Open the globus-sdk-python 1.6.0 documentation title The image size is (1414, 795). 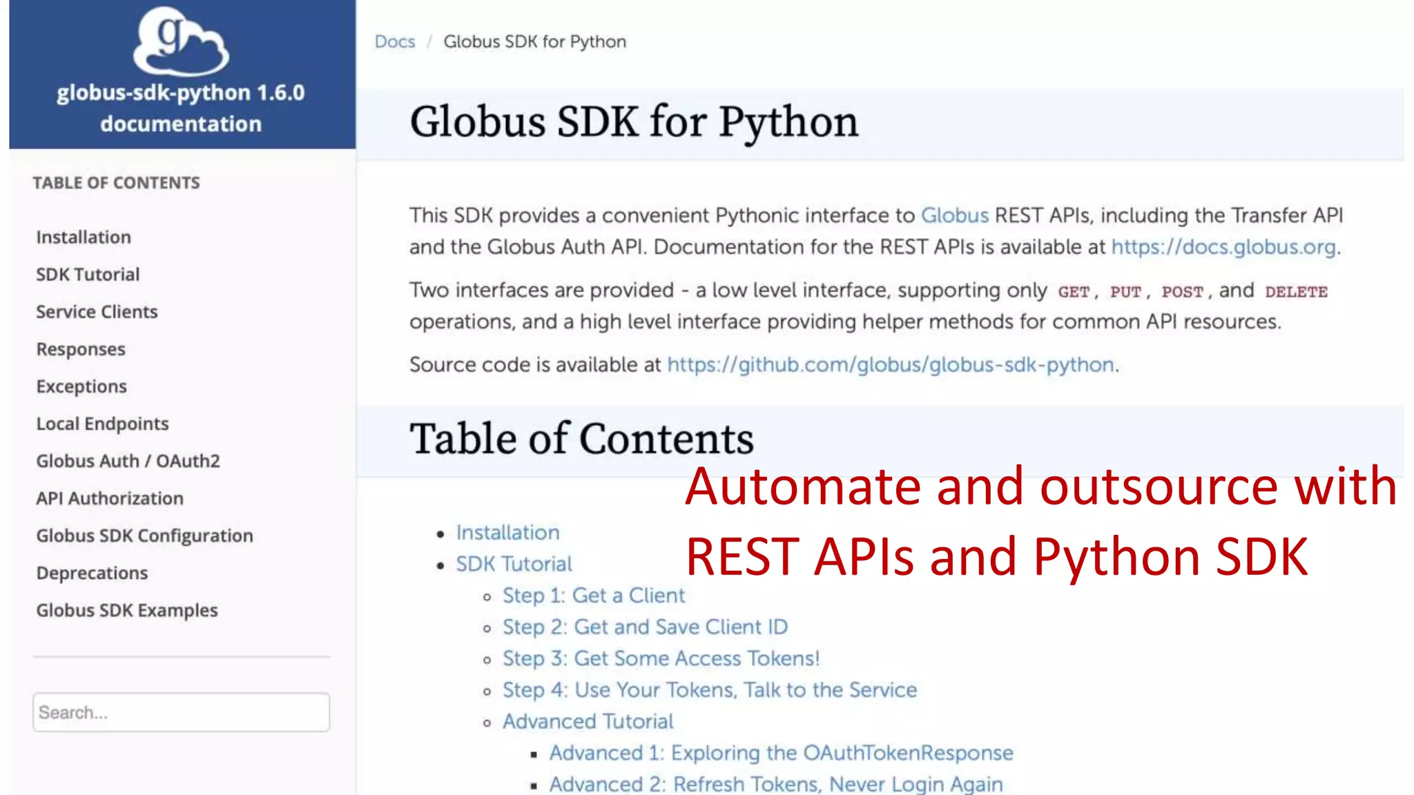pos(181,108)
